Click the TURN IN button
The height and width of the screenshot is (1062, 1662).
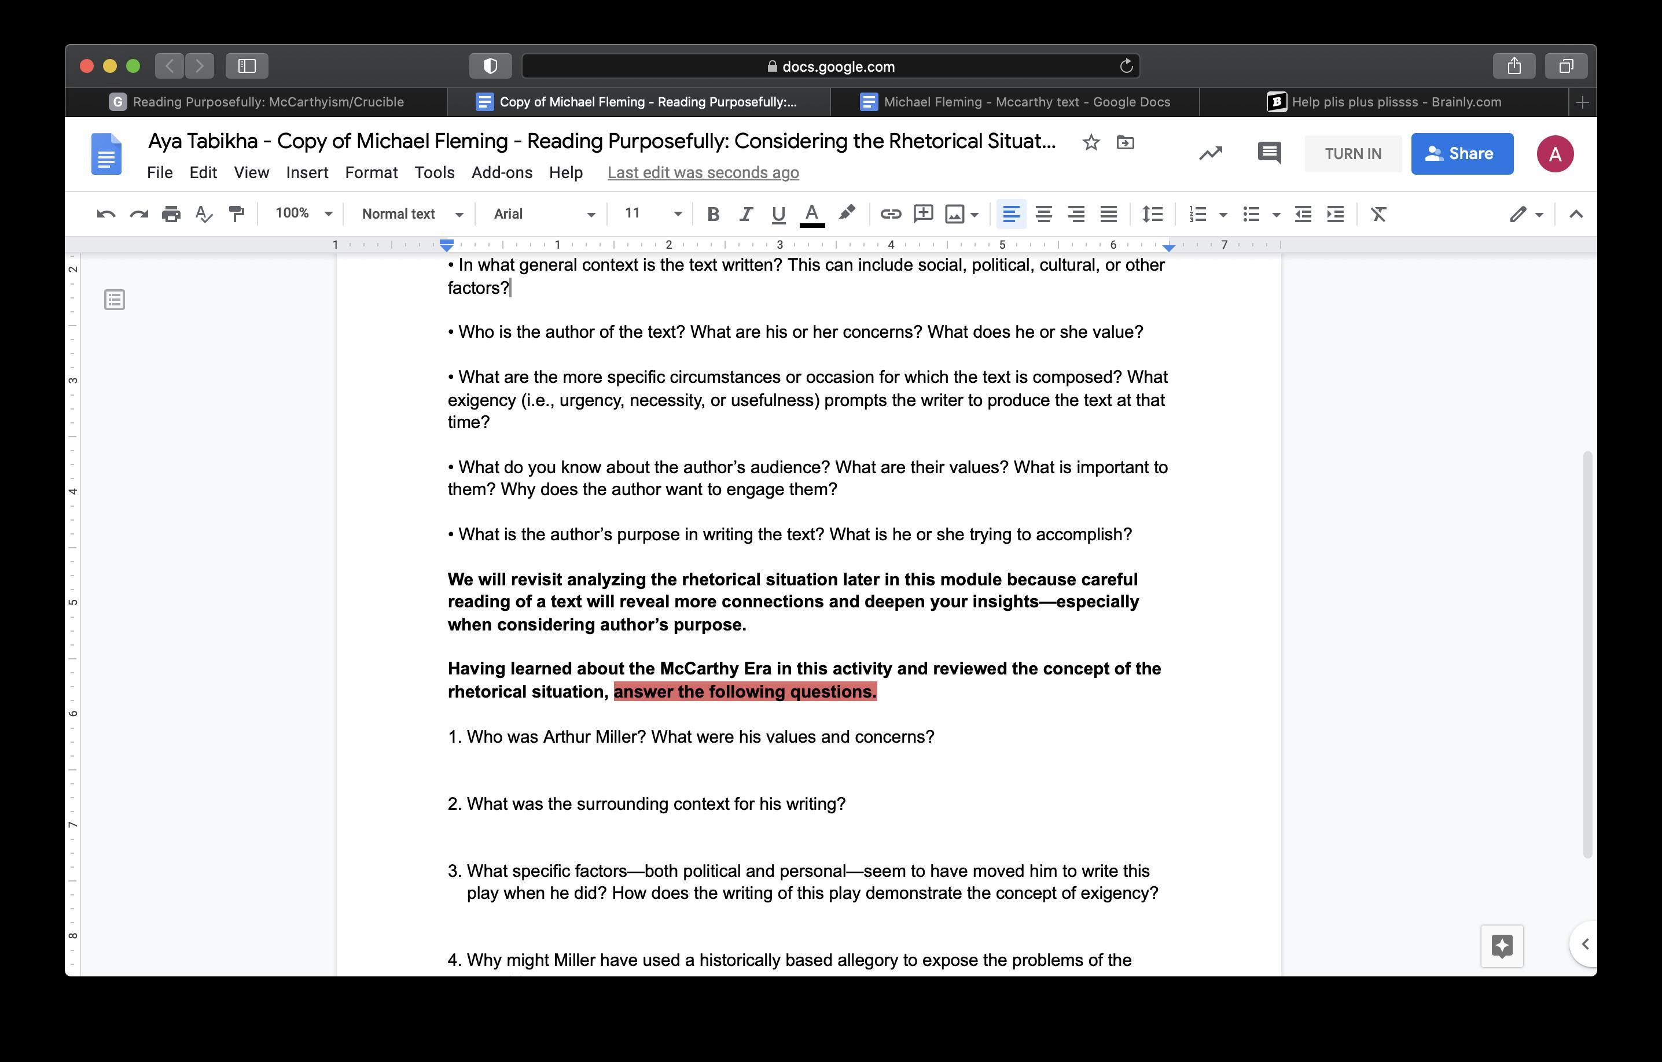pyautogui.click(x=1352, y=153)
